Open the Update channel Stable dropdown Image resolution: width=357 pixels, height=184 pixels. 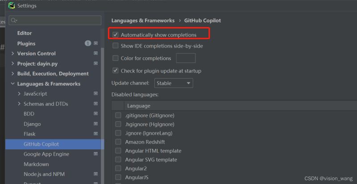click(174, 83)
